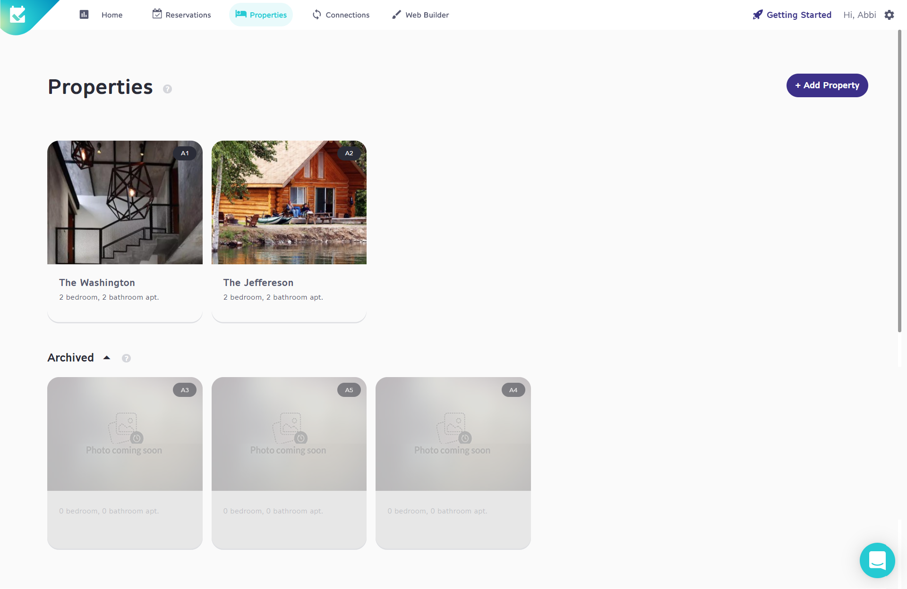
Task: Click the A4 archived photo placeholder
Action: coord(453,434)
